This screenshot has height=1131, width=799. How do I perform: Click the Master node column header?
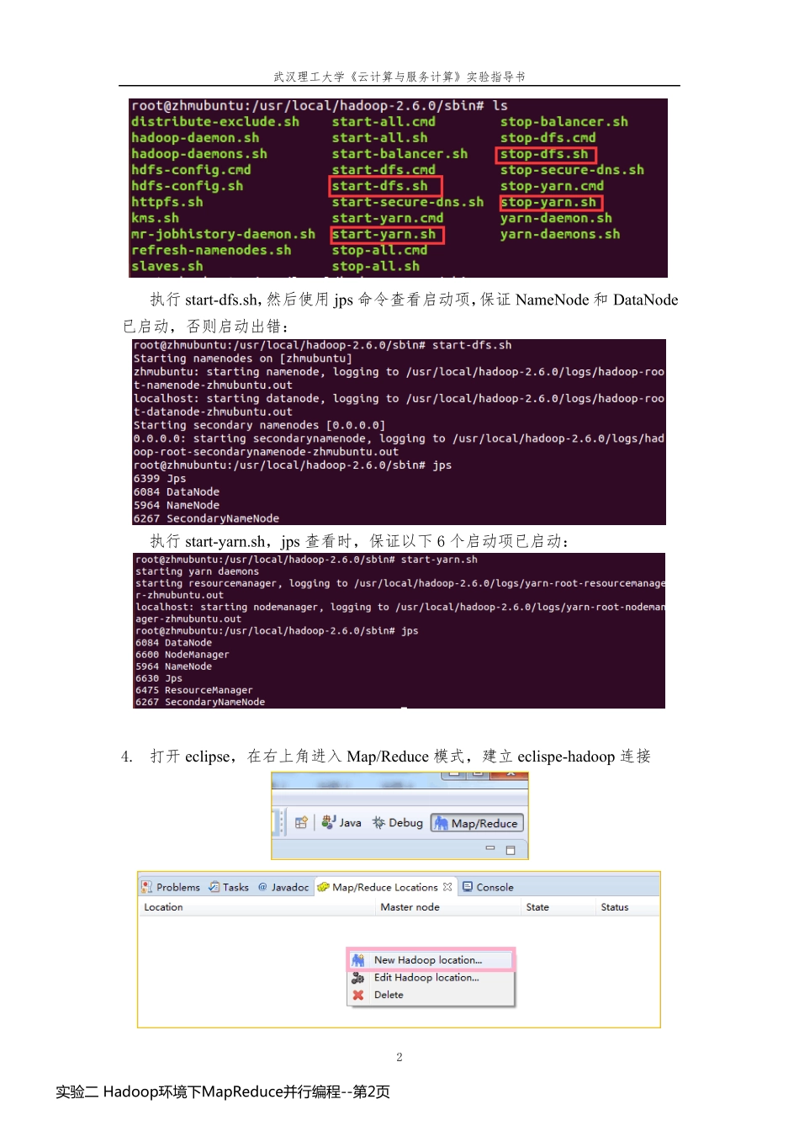(410, 907)
